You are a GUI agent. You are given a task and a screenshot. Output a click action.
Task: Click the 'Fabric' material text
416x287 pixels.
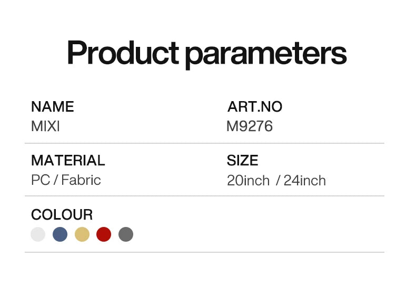tap(81, 180)
